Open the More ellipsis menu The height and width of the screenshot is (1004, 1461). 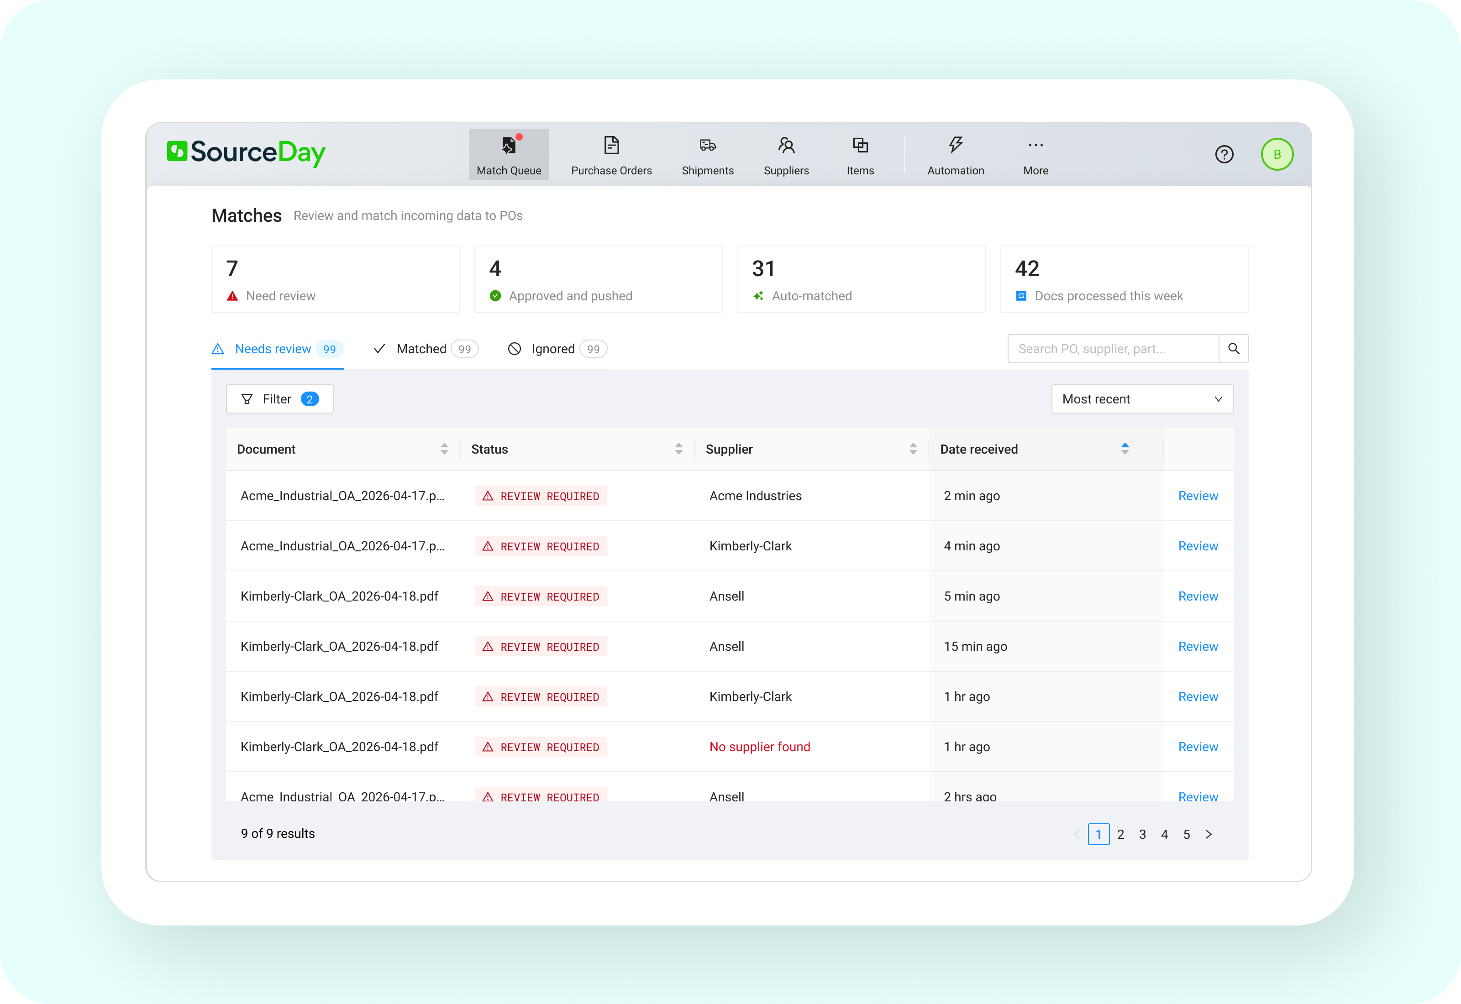click(x=1035, y=155)
